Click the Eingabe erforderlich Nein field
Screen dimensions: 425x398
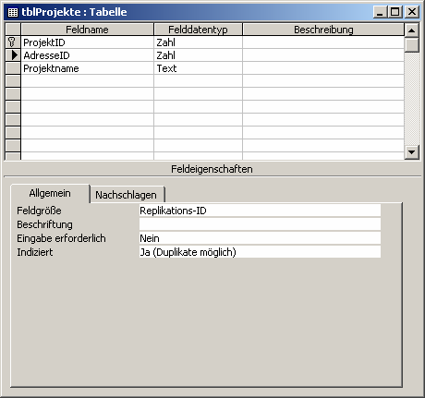click(x=260, y=238)
